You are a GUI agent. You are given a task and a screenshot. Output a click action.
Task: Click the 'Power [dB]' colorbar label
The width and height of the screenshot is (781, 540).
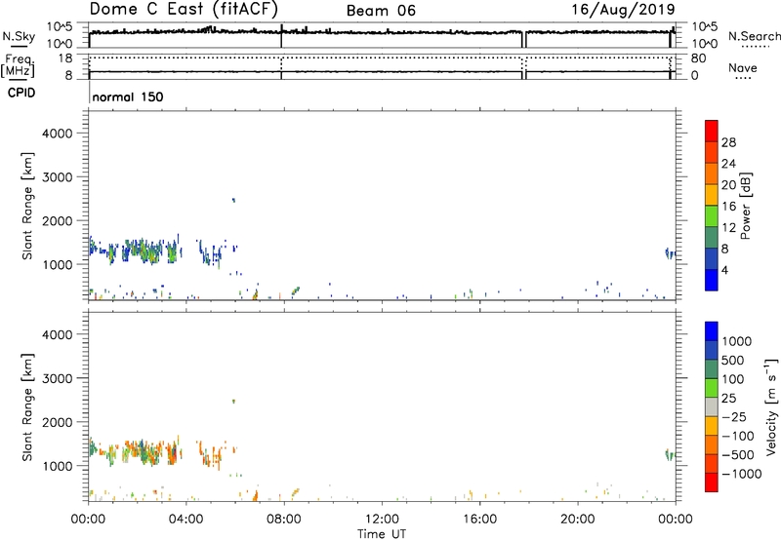coord(746,206)
